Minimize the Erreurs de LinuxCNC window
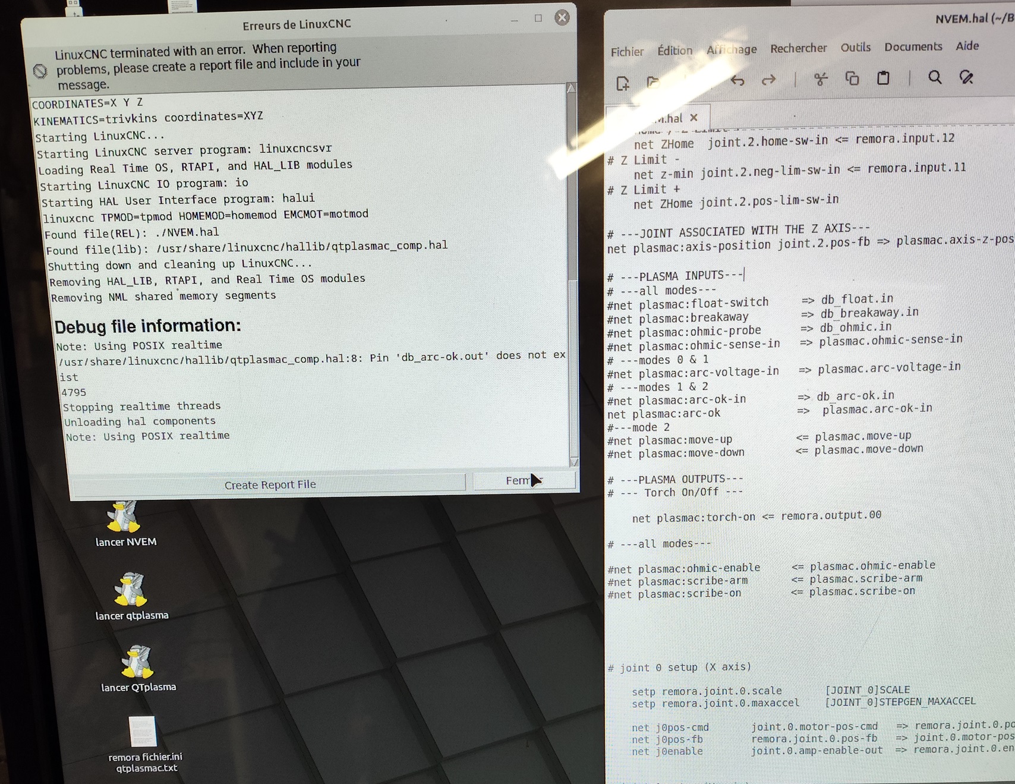The height and width of the screenshot is (784, 1015). [514, 20]
